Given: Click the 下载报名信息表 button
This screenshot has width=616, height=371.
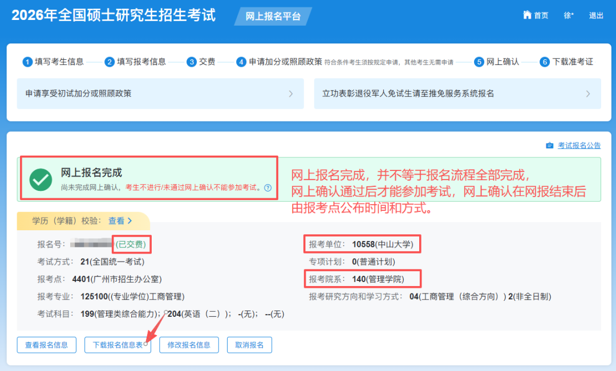Looking at the screenshot, I should tap(117, 345).
